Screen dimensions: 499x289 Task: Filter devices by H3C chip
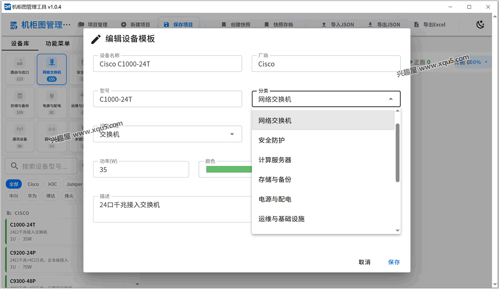52,184
